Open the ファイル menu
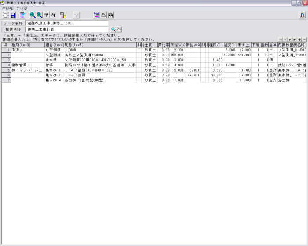 (x=7, y=8)
